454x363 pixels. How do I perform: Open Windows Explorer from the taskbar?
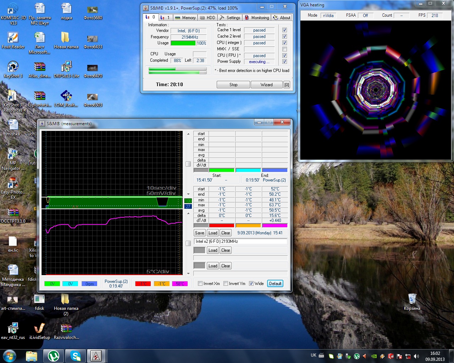[32, 356]
